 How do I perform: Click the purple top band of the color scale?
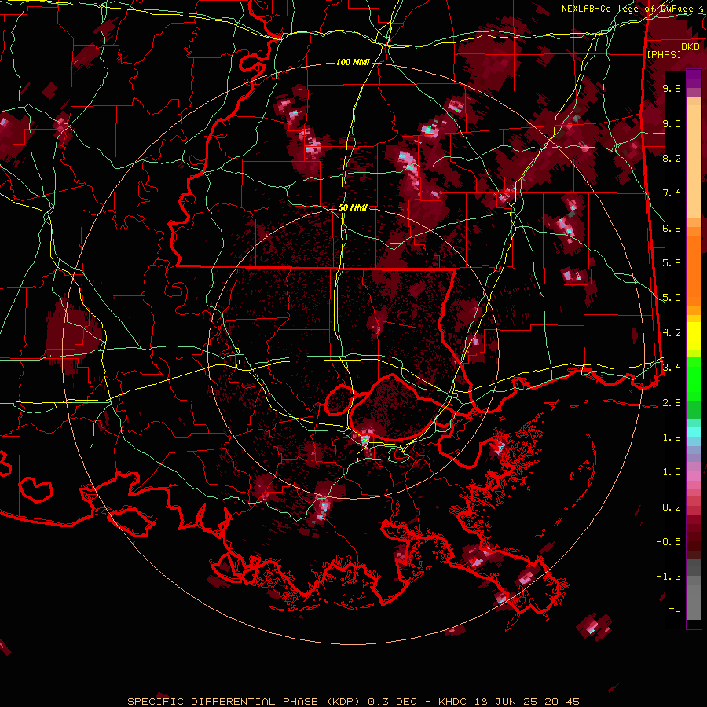pyautogui.click(x=694, y=79)
